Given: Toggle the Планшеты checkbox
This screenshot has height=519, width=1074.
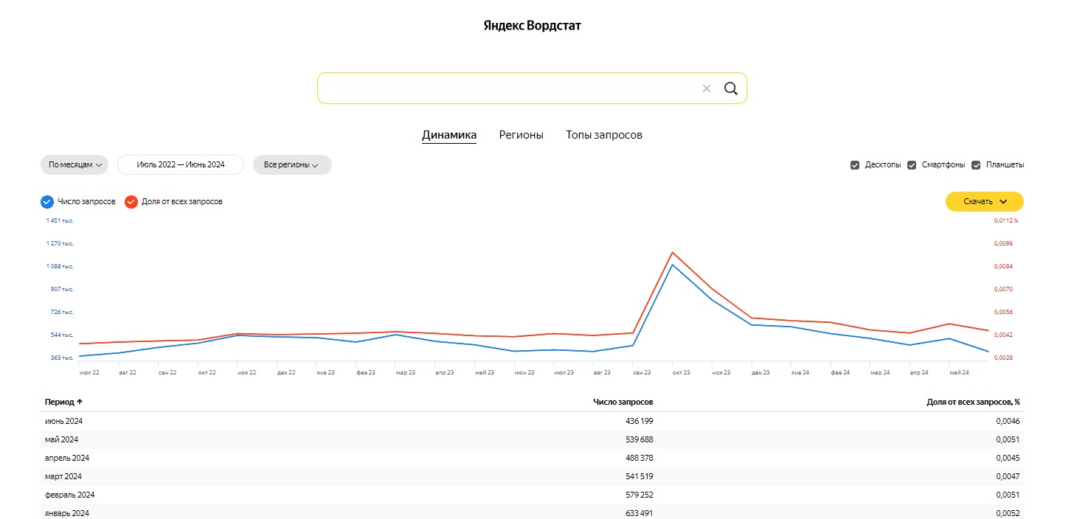Looking at the screenshot, I should [x=977, y=165].
